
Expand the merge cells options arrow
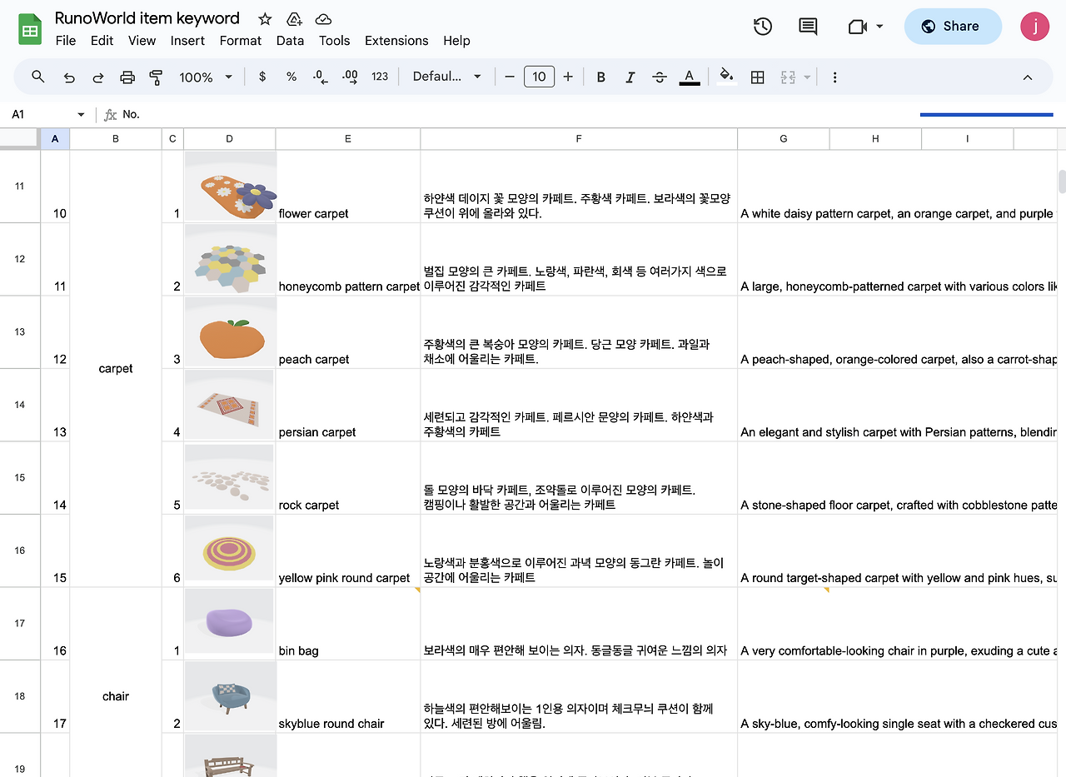[805, 76]
